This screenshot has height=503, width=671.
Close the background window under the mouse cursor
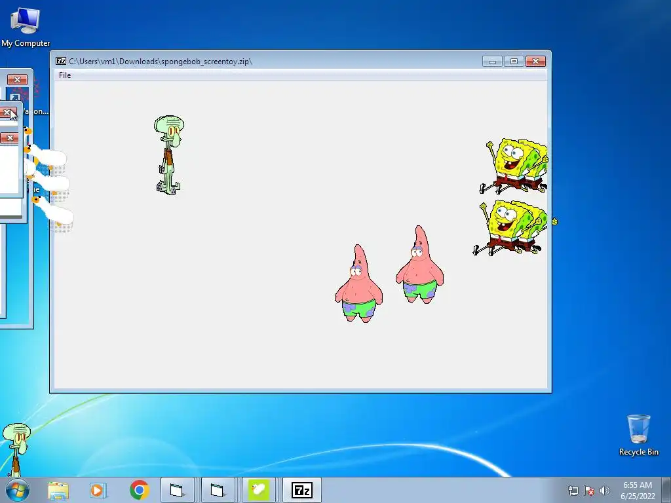(7, 113)
